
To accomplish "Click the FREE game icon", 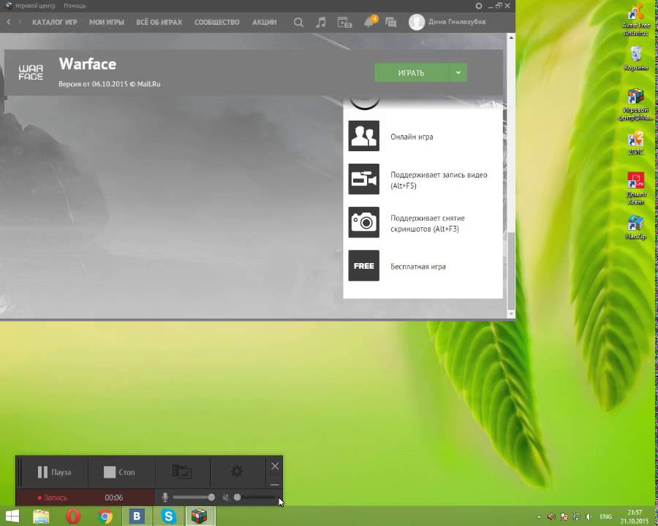I will tap(364, 265).
